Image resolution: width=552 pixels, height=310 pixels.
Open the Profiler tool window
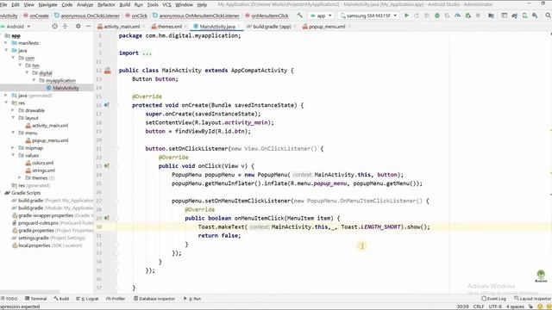pos(116,299)
